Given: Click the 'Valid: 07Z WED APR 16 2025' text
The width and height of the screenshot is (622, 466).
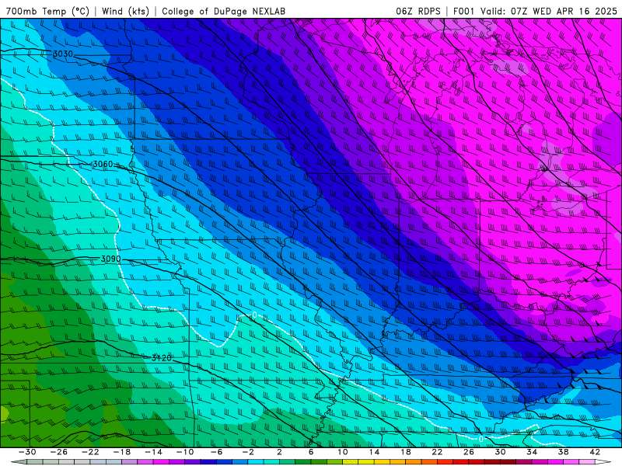Looking at the screenshot, I should click(x=548, y=12).
